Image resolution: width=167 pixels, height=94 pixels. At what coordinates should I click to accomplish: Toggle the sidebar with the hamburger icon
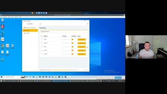point(40,24)
